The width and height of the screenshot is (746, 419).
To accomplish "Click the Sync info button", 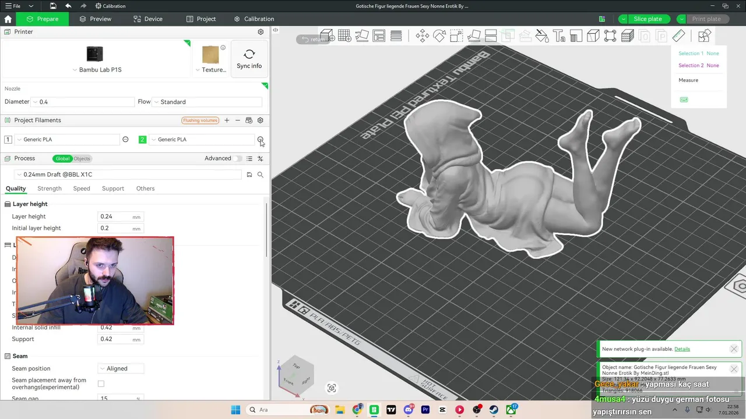I will click(x=249, y=58).
